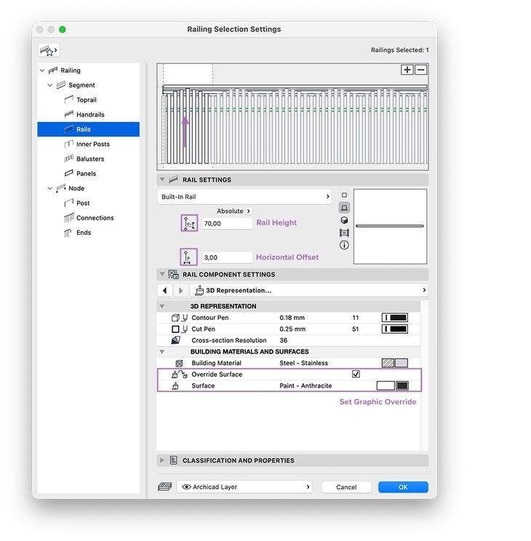Click the layer icon beside Archicad Layer
531x541 pixels.
point(165,487)
